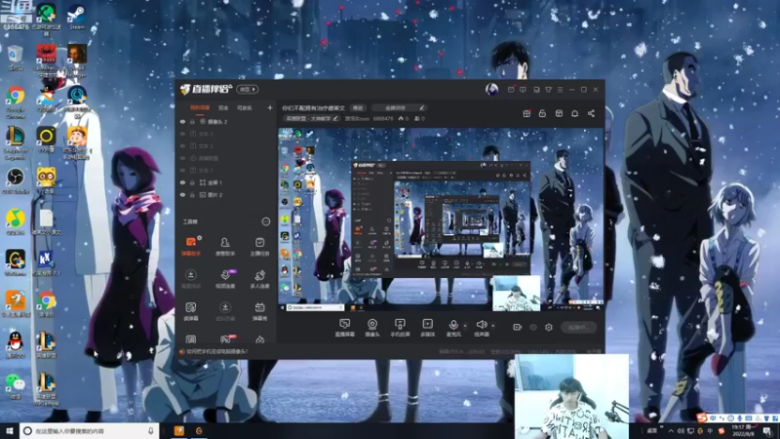
Task: Select the 全屏 1 source row
Action: (226, 182)
